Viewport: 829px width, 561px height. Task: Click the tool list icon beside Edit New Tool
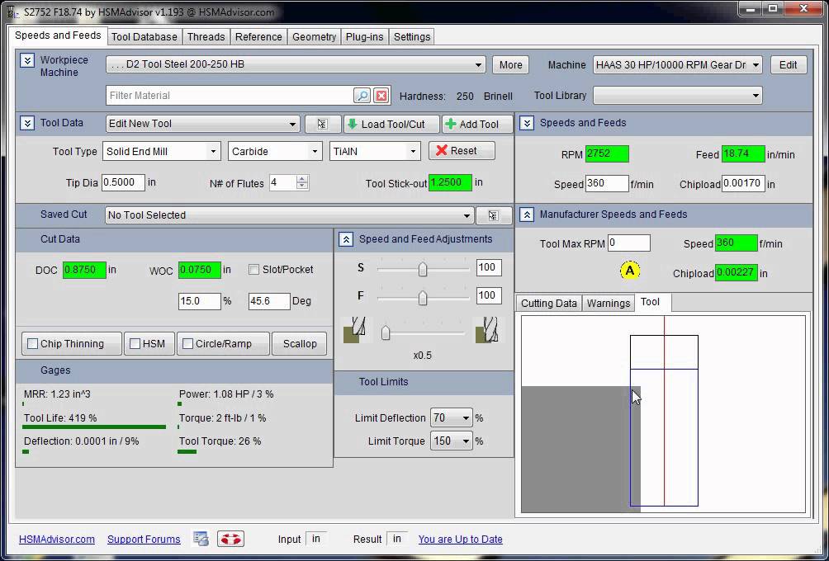coord(322,124)
